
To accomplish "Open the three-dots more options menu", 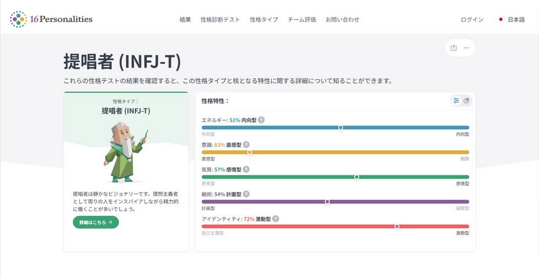I will tap(466, 48).
